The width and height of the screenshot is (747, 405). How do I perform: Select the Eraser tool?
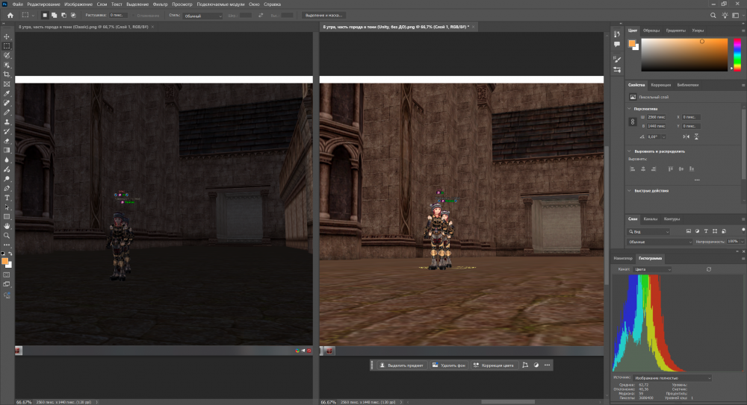coord(7,141)
